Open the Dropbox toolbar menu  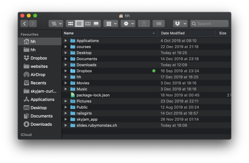tap(180, 24)
